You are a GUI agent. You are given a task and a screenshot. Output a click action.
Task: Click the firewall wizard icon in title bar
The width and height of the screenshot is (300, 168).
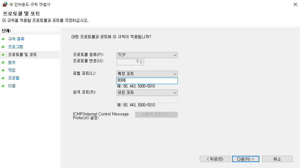tap(5, 4)
